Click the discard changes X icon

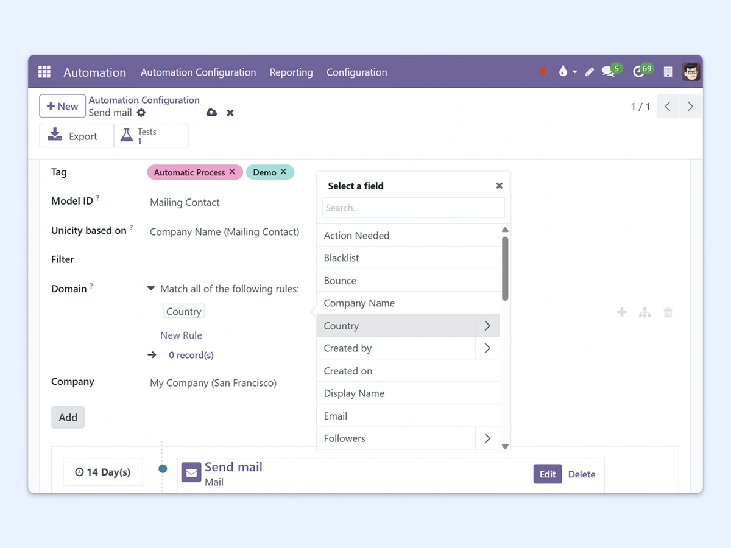tap(230, 113)
